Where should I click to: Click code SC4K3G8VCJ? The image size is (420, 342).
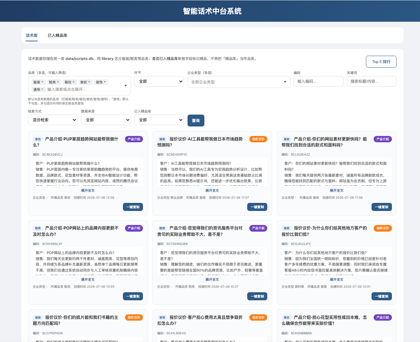[52, 155]
